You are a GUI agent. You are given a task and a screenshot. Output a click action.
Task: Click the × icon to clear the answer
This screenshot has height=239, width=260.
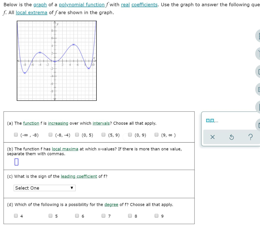tap(213, 137)
